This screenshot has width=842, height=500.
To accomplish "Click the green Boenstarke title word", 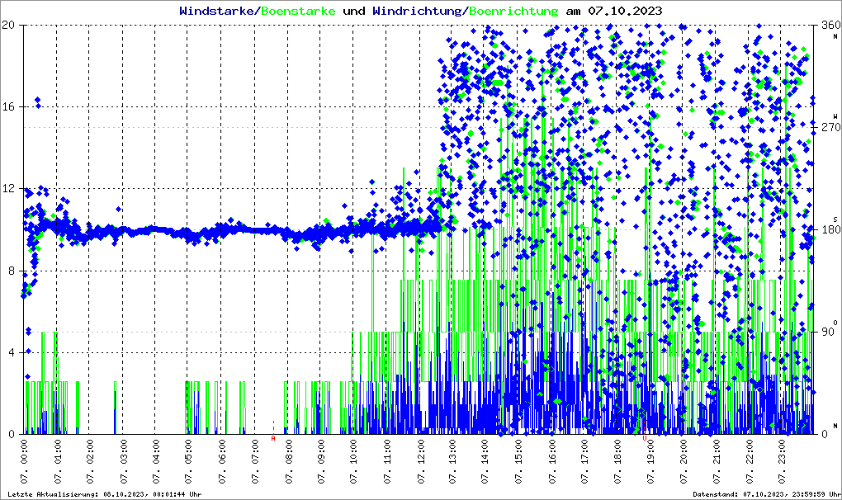I will pyautogui.click(x=299, y=12).
